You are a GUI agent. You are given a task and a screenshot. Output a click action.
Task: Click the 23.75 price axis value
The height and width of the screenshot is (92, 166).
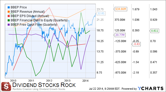(100, 9)
